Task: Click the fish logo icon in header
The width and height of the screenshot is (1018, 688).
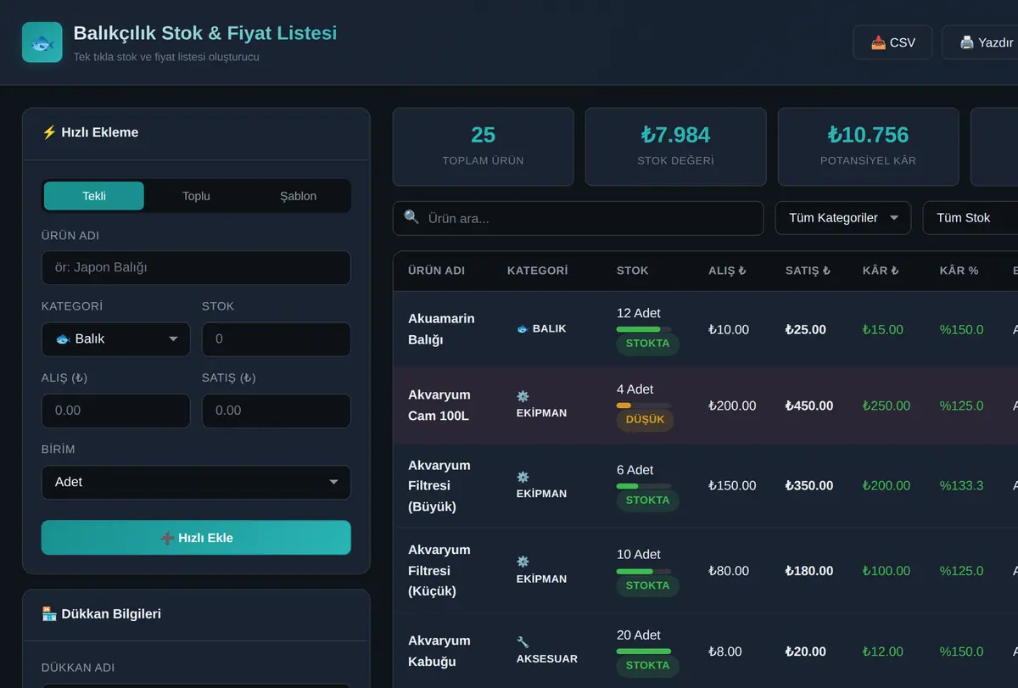Action: click(42, 42)
